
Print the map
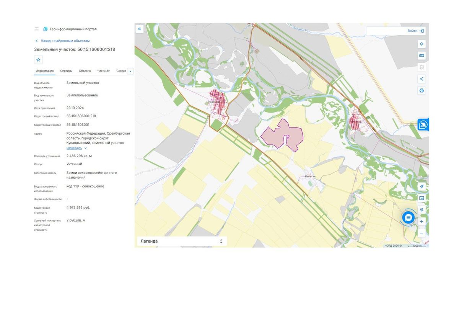tap(422, 91)
